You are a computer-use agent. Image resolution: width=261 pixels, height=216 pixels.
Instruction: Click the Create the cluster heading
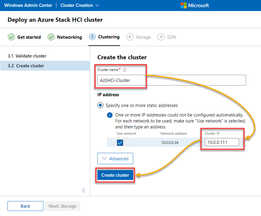click(122, 57)
